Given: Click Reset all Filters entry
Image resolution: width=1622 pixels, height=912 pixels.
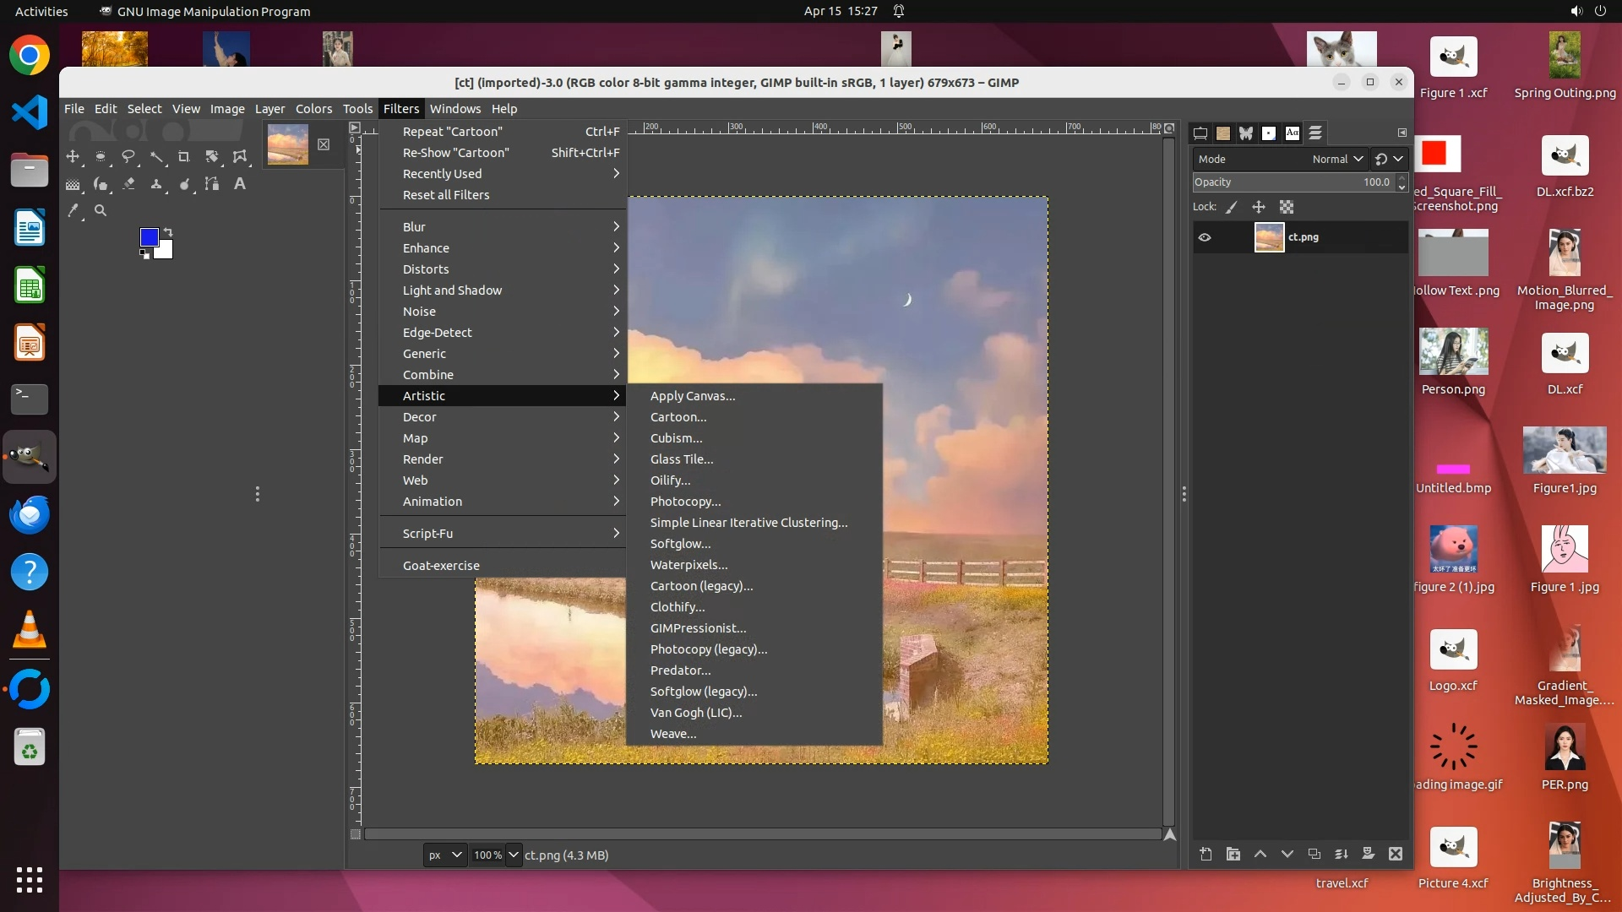Looking at the screenshot, I should [x=446, y=195].
